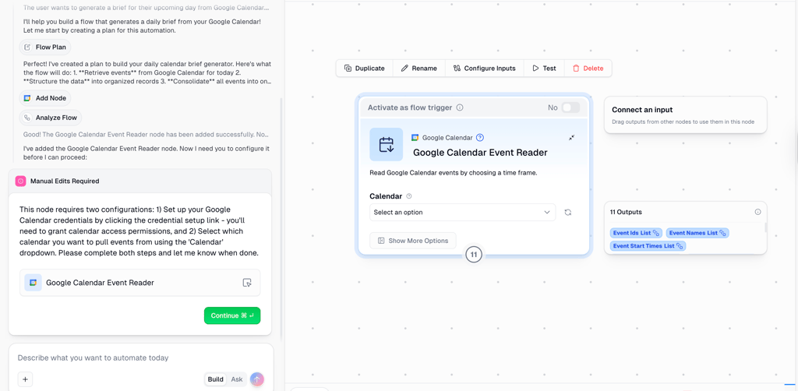The width and height of the screenshot is (798, 391).
Task: Click the Outputs panel scrollbar
Action: [x=765, y=227]
